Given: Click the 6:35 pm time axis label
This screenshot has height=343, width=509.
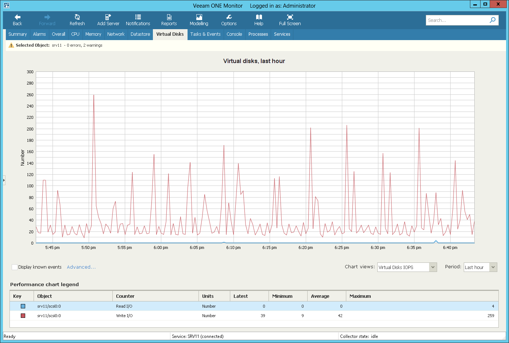Looking at the screenshot, I should (x=414, y=247).
